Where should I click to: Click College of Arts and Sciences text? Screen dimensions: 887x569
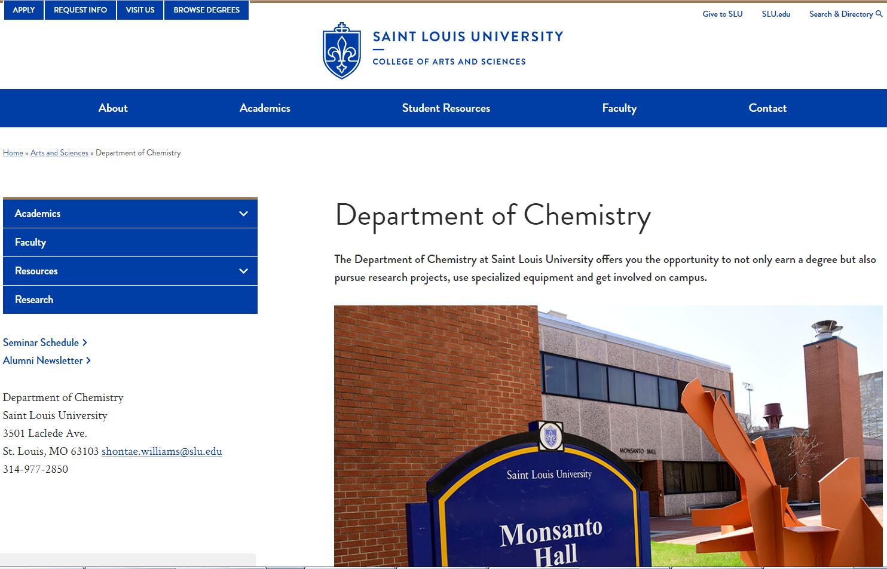(449, 62)
